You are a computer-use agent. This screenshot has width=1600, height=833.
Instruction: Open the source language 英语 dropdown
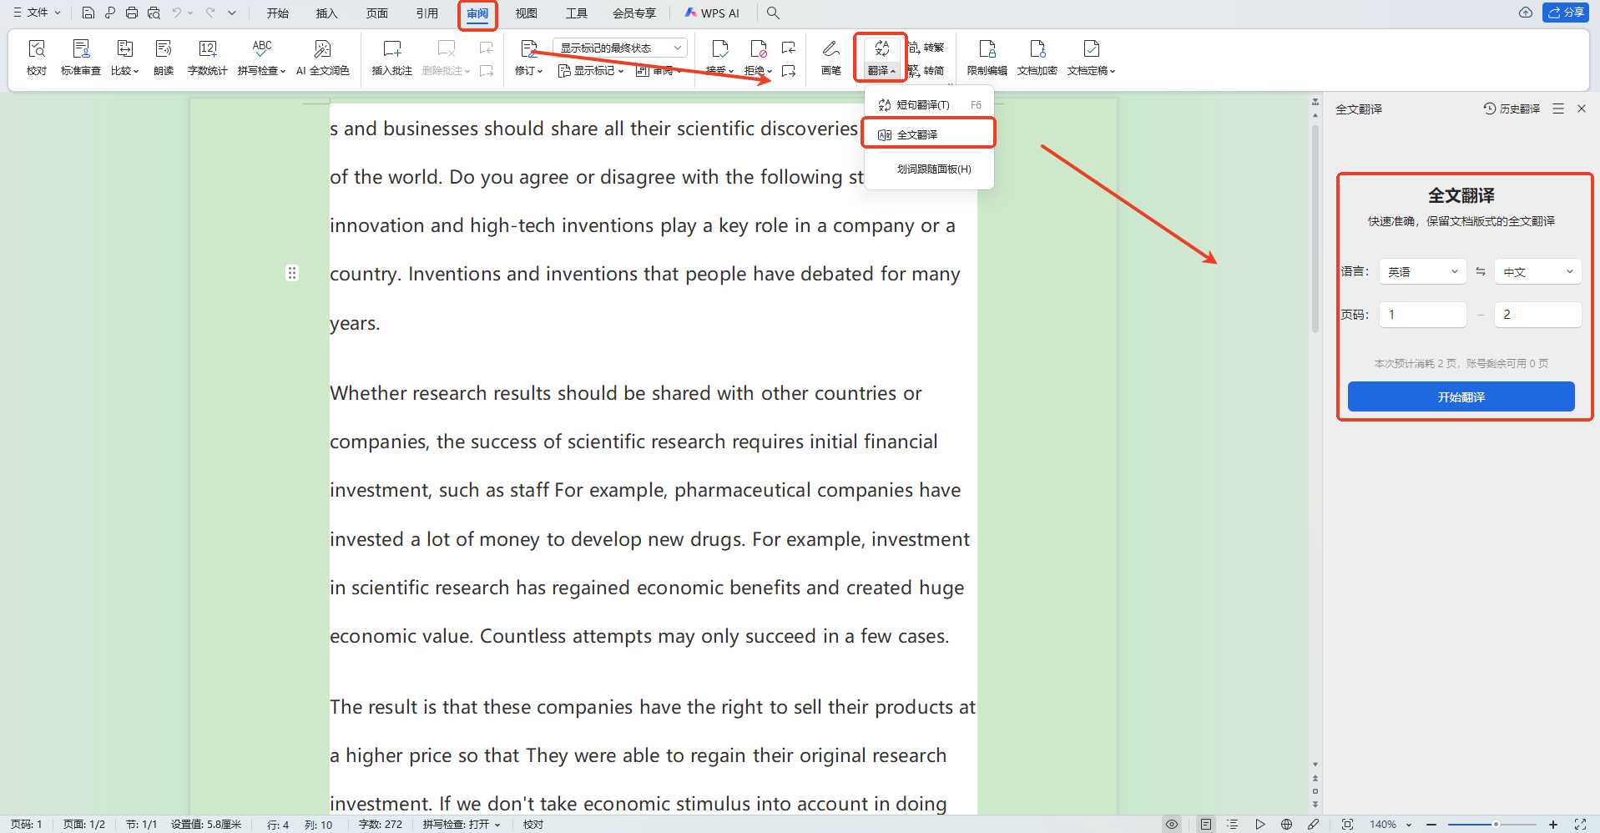[1423, 271]
